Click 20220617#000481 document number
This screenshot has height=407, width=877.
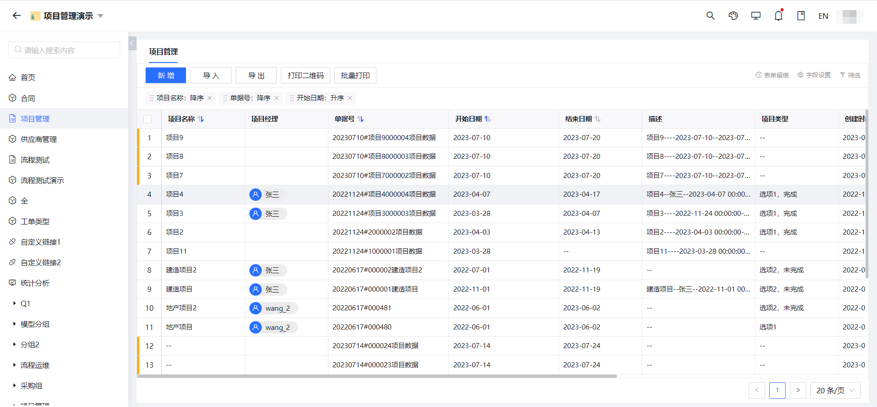[x=362, y=308]
